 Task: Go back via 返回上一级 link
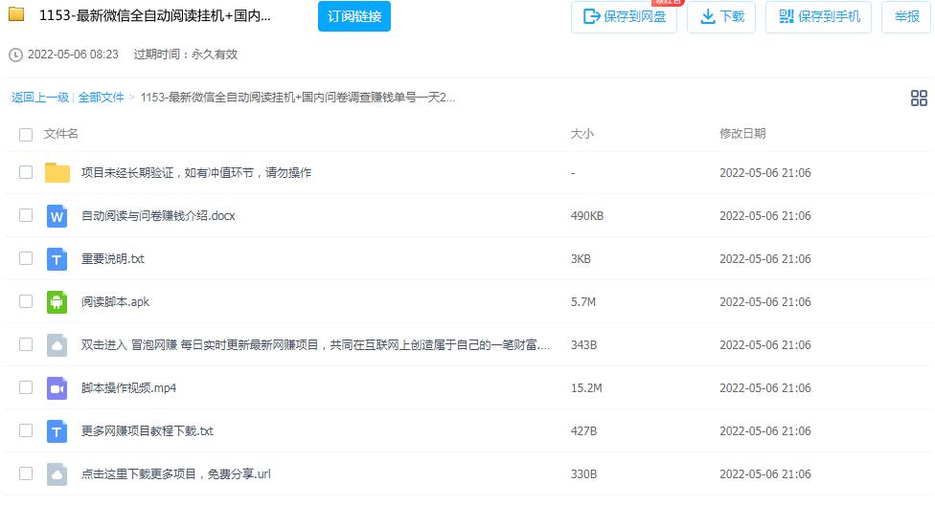40,98
